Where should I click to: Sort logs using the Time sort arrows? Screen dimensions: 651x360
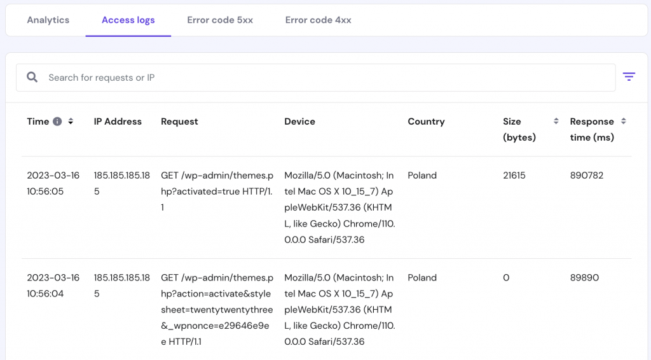(x=71, y=121)
